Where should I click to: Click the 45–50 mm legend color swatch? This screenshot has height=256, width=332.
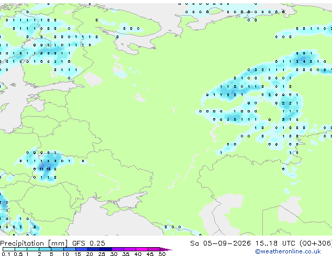coord(154,249)
